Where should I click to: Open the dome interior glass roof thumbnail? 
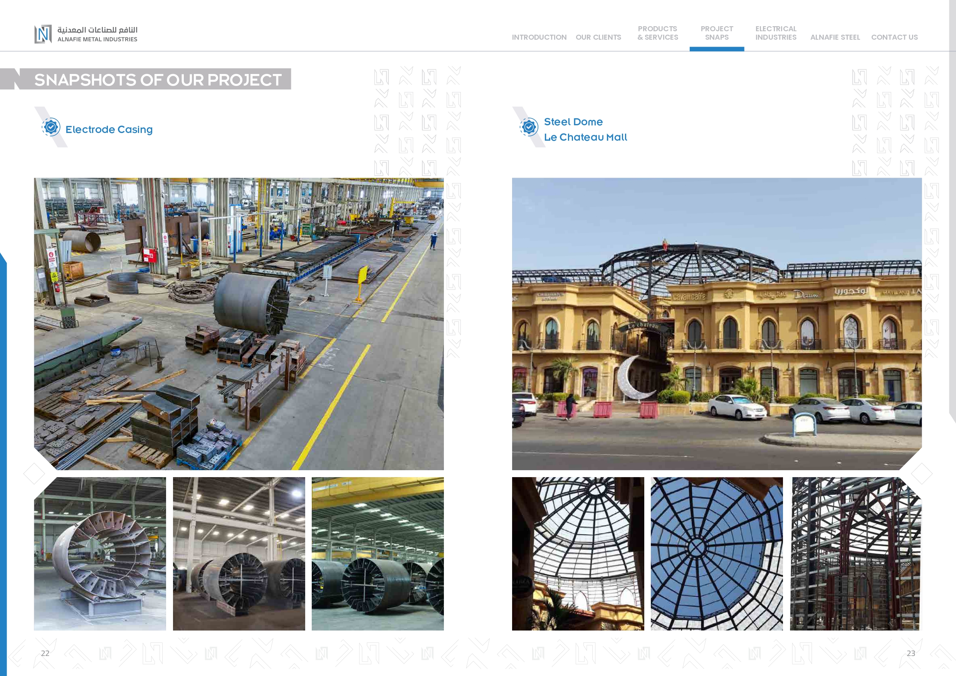pyautogui.click(x=578, y=553)
